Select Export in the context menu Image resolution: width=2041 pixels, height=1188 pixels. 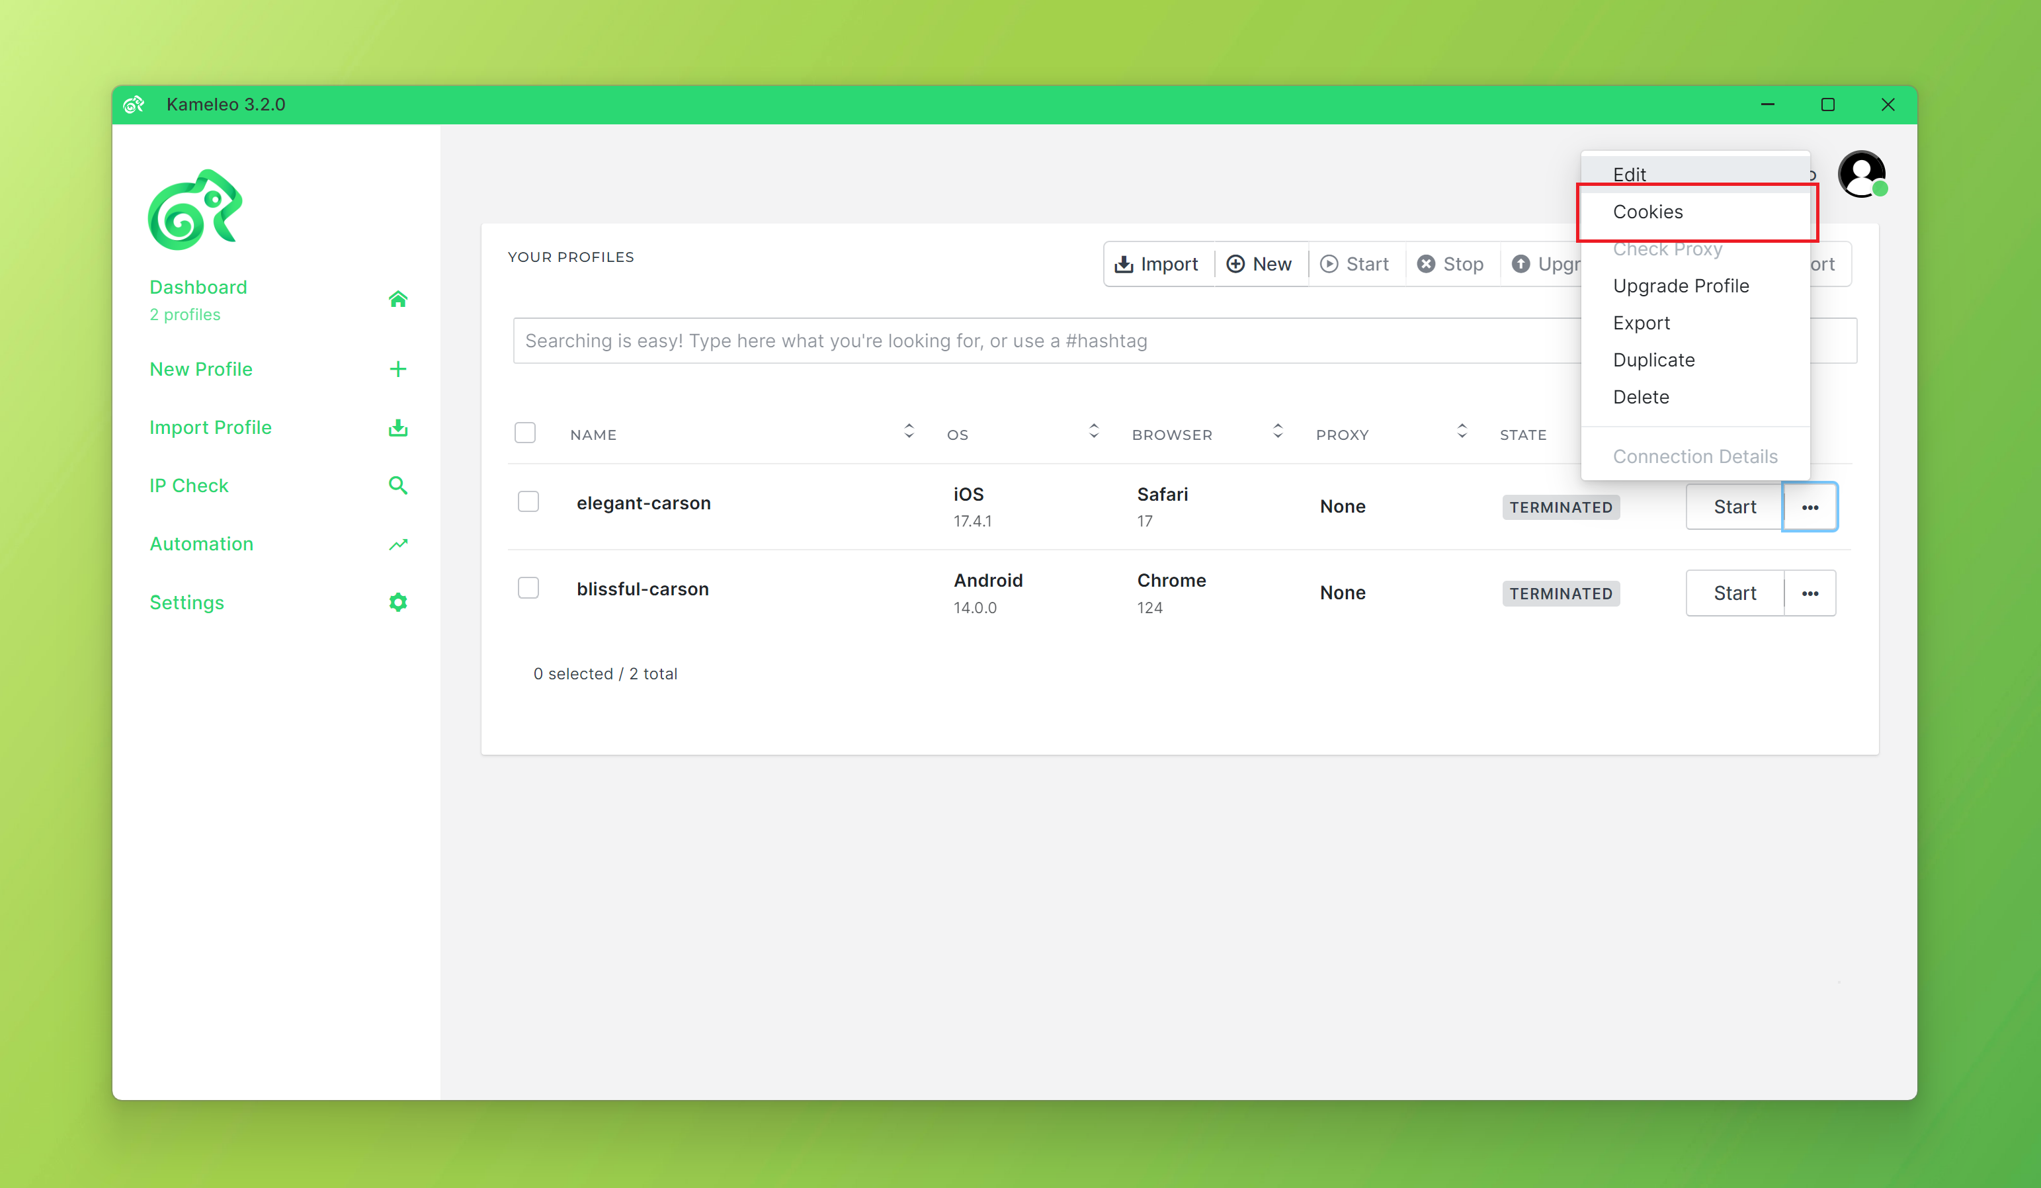click(1695, 323)
